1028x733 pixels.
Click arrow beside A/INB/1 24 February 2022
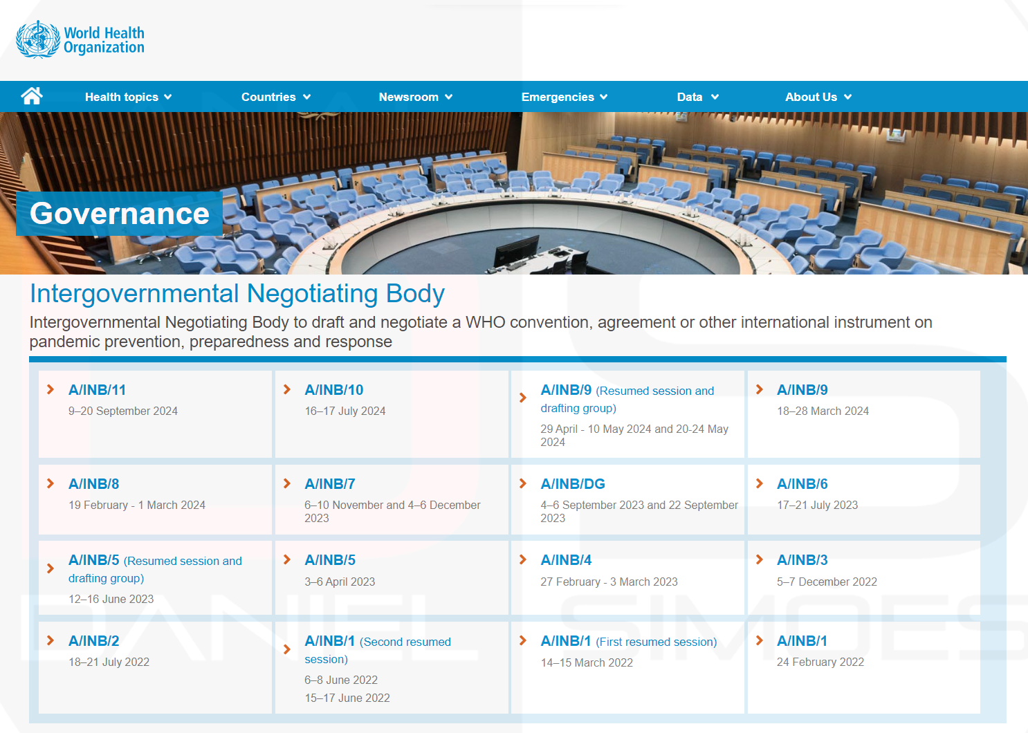tap(760, 640)
